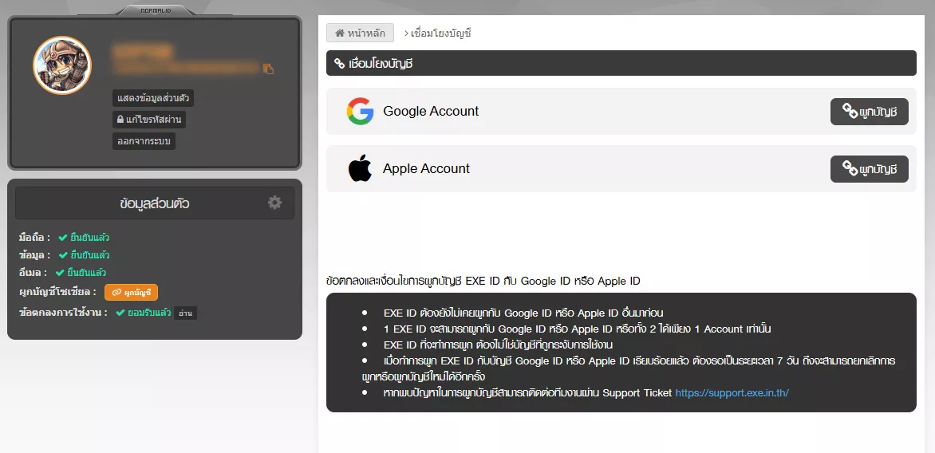Click the Google logo icon
The width and height of the screenshot is (935, 453).
[360, 112]
